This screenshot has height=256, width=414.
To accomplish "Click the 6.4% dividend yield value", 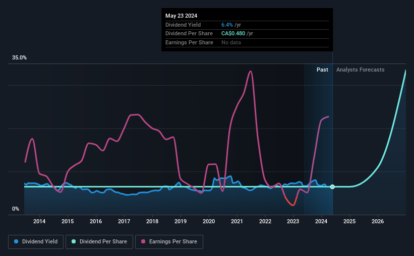I will pos(227,25).
